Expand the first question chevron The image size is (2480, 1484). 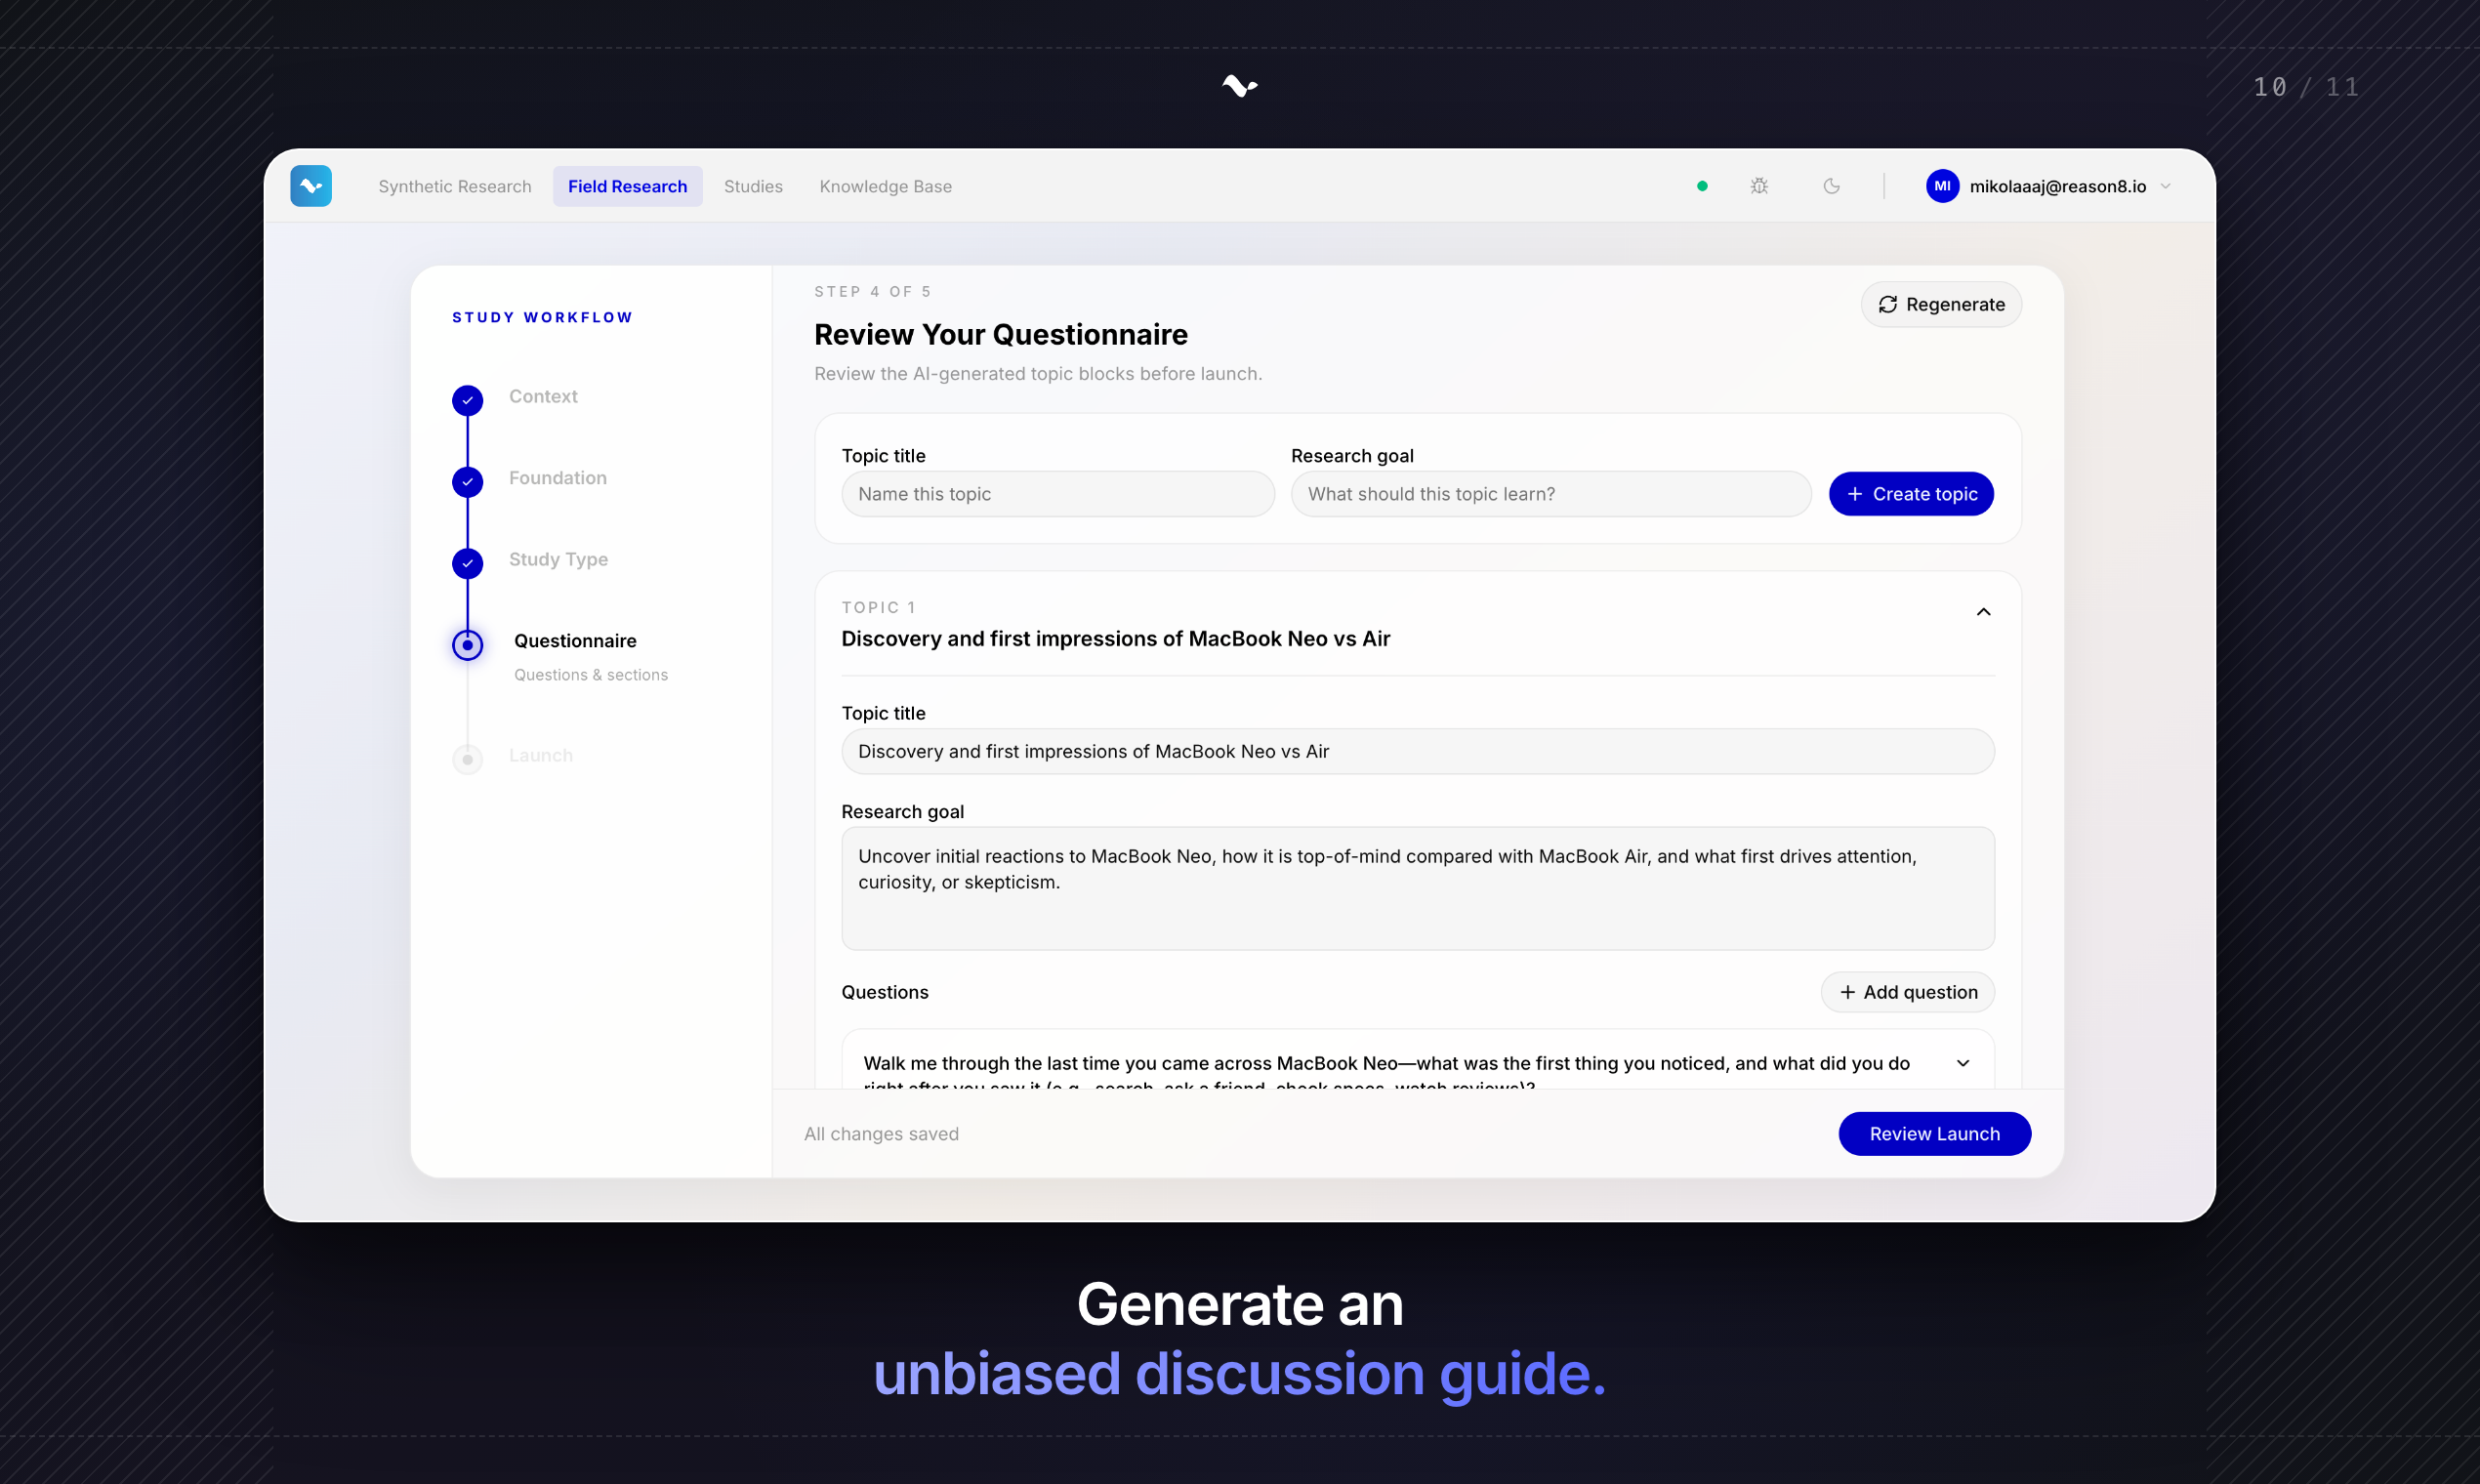pyautogui.click(x=1962, y=1063)
